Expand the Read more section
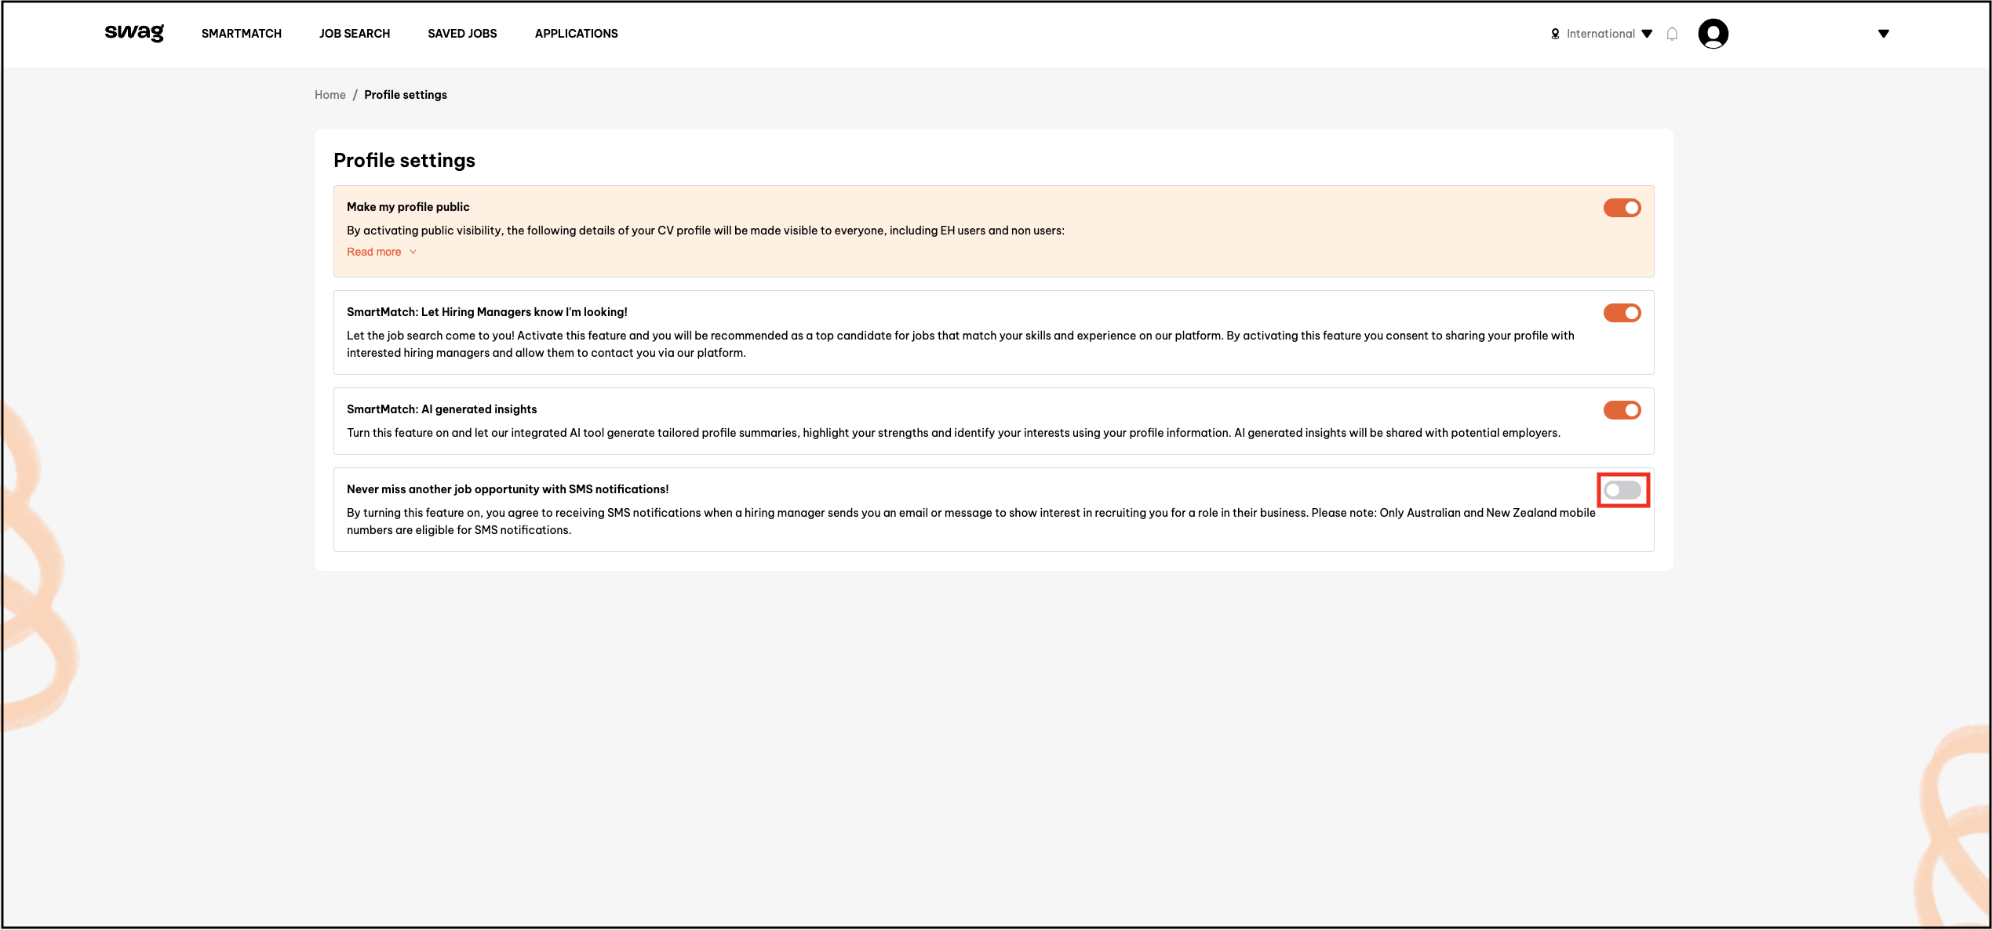The width and height of the screenshot is (1992, 930). 374,252
